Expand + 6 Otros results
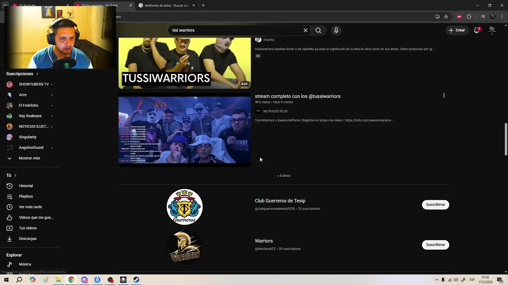The width and height of the screenshot is (508, 285). tap(284, 176)
